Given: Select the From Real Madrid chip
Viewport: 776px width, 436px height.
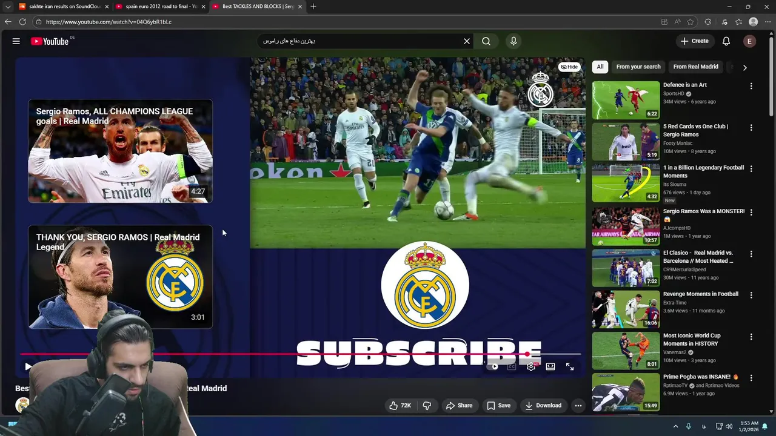Looking at the screenshot, I should click(695, 67).
